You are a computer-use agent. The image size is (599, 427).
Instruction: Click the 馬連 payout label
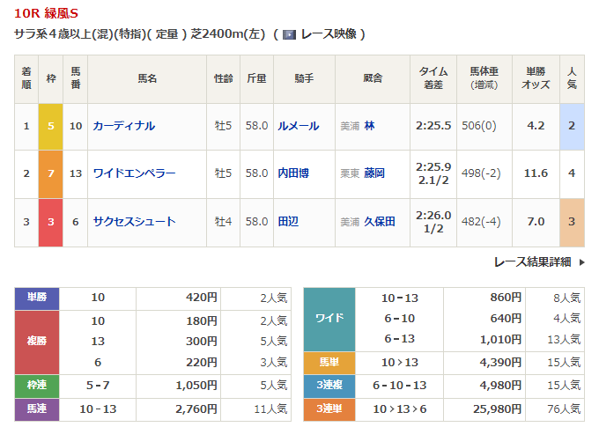(x=37, y=409)
